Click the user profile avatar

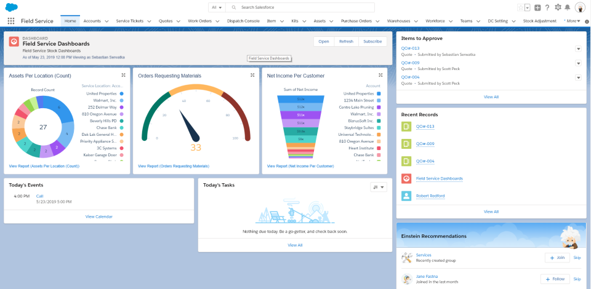(x=580, y=7)
